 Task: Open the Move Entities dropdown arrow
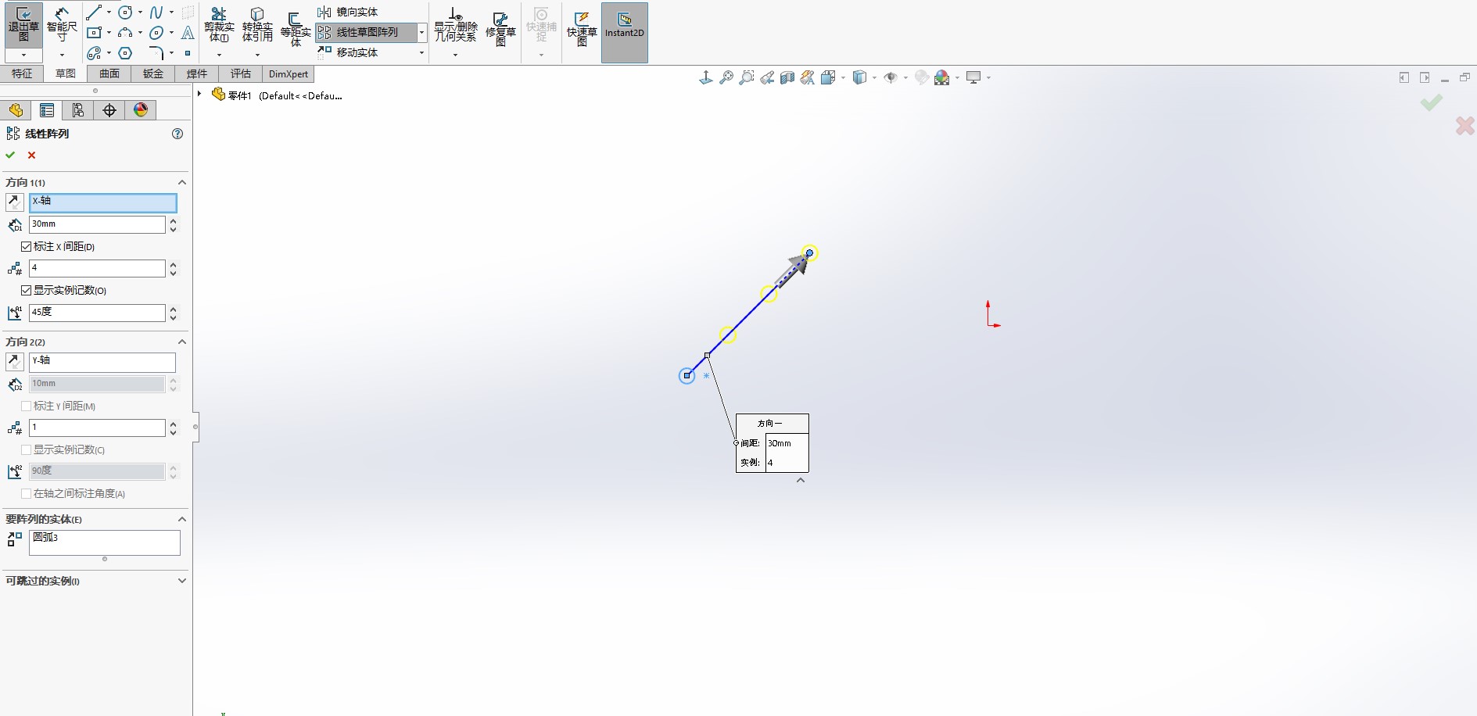[422, 52]
